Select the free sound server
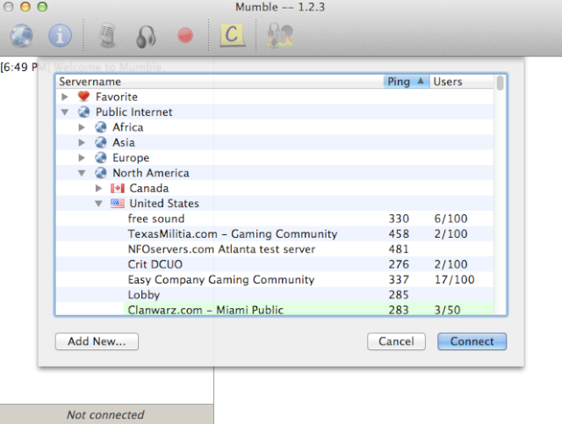 [275, 219]
